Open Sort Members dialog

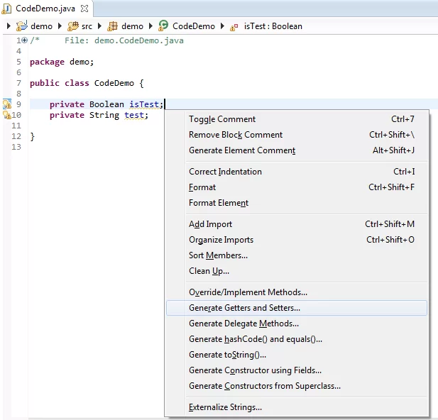click(296, 255)
